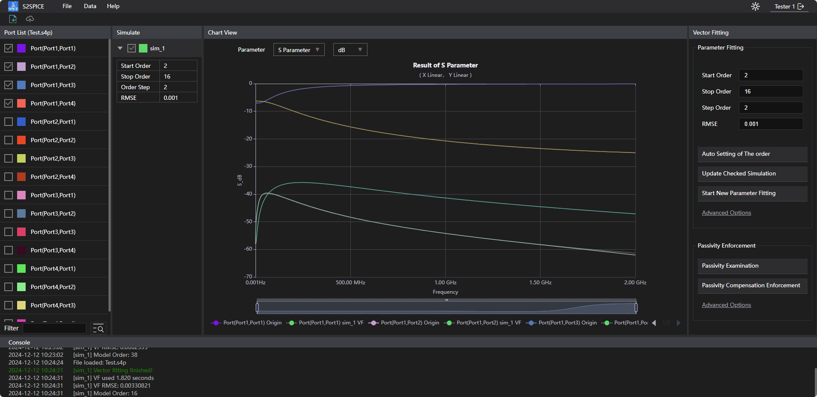Click the cloud upload icon
This screenshot has height=397, width=817.
click(30, 19)
